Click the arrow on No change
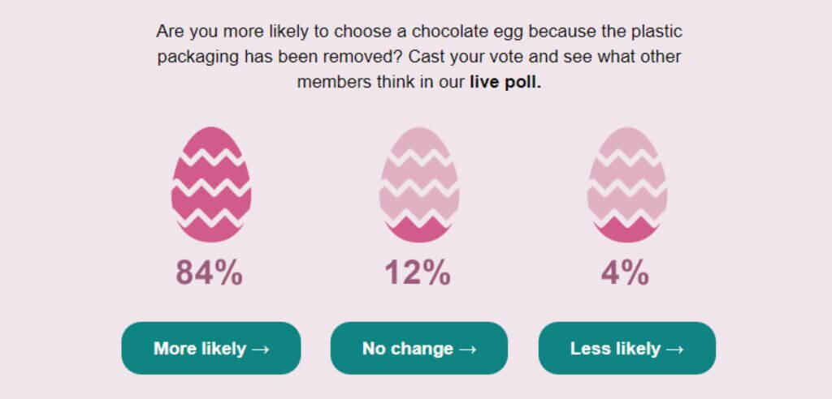 pyautogui.click(x=467, y=350)
